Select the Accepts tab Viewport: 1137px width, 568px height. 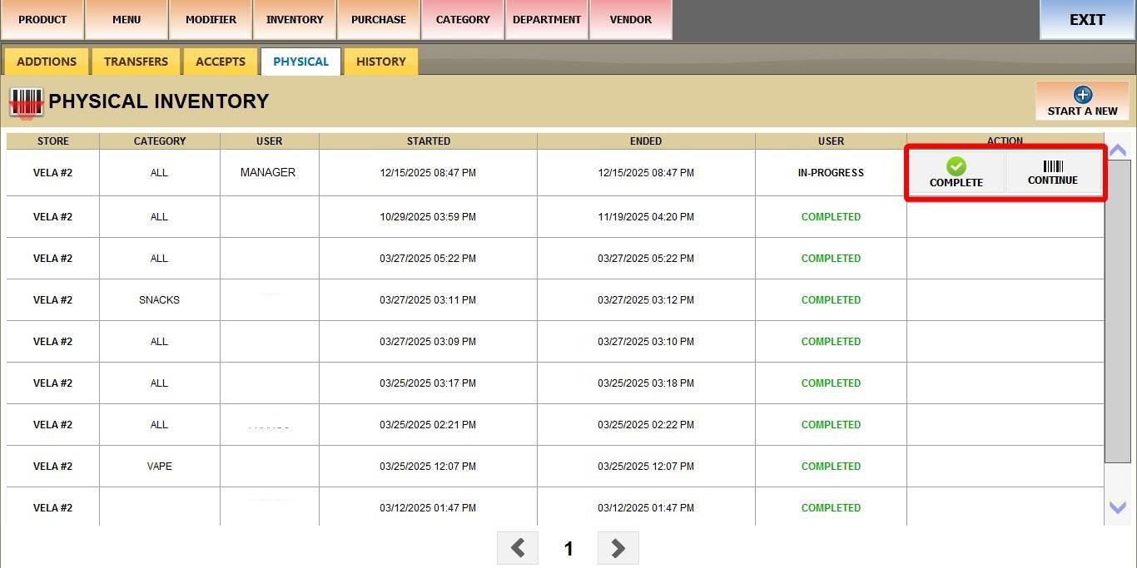point(220,62)
